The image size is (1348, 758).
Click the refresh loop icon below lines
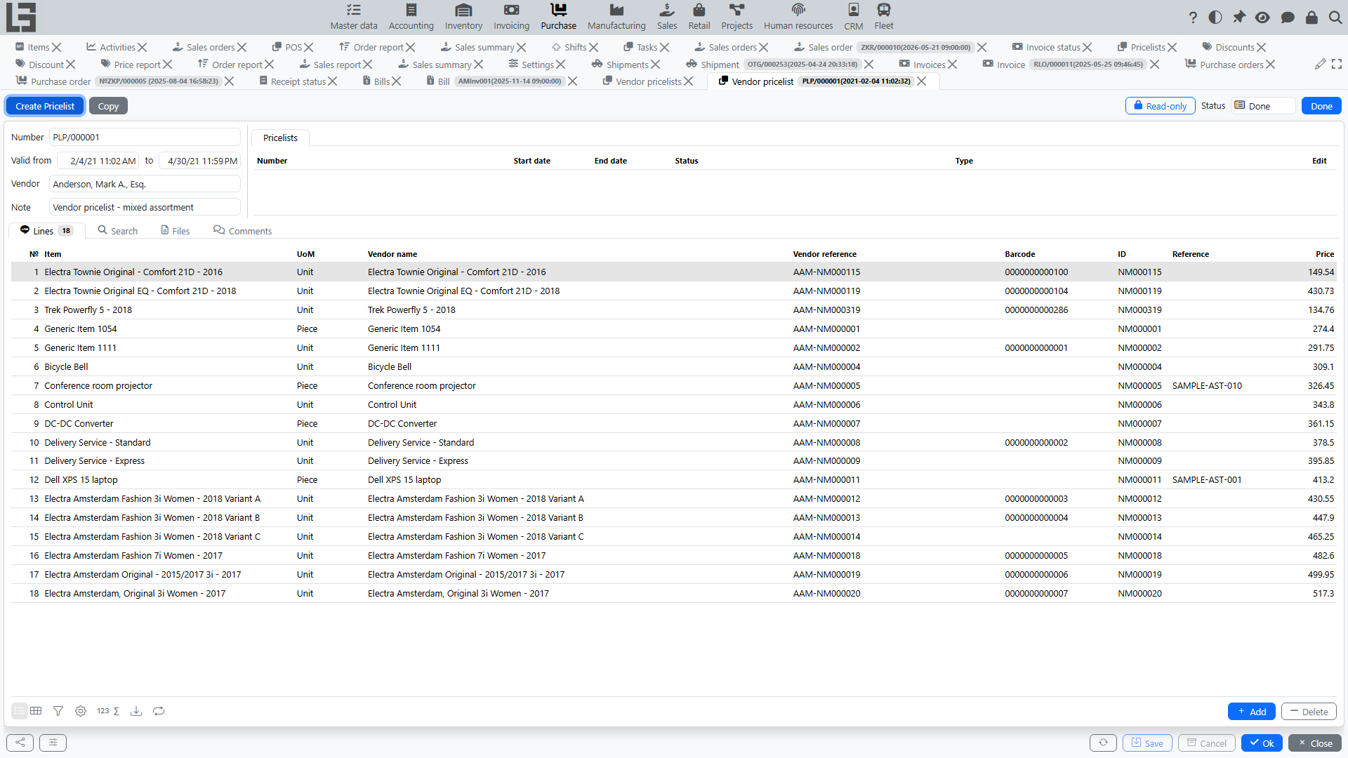159,711
